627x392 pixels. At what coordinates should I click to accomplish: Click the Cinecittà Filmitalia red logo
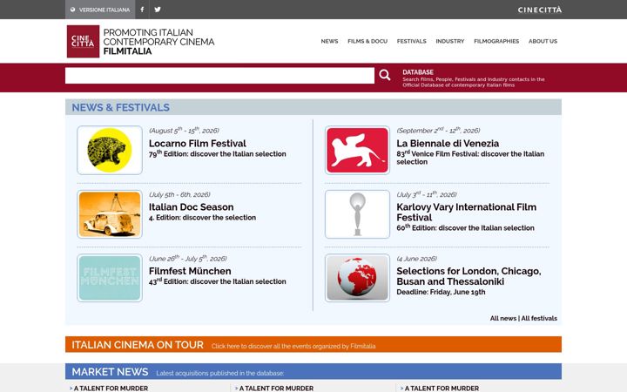pyautogui.click(x=83, y=41)
